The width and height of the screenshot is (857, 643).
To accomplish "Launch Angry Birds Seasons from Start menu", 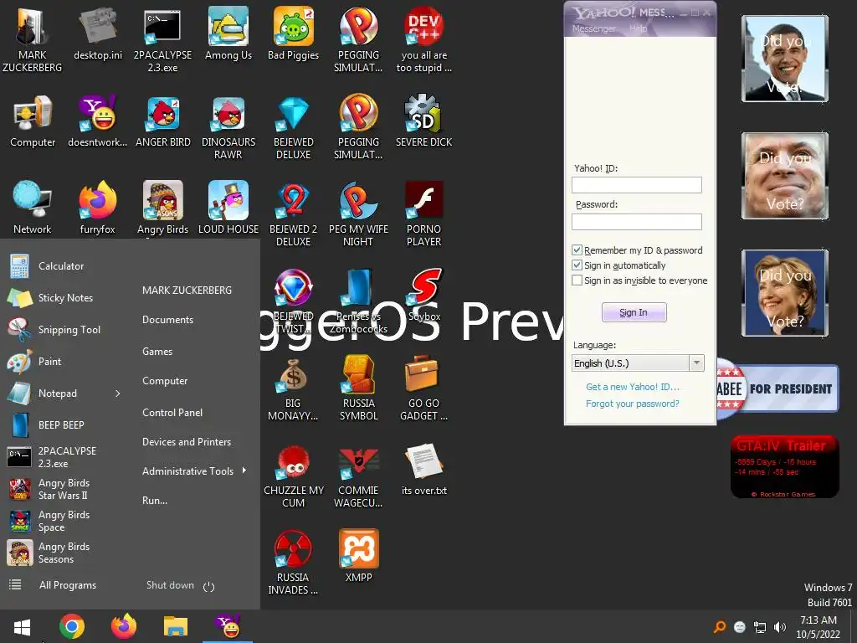I will [62, 553].
